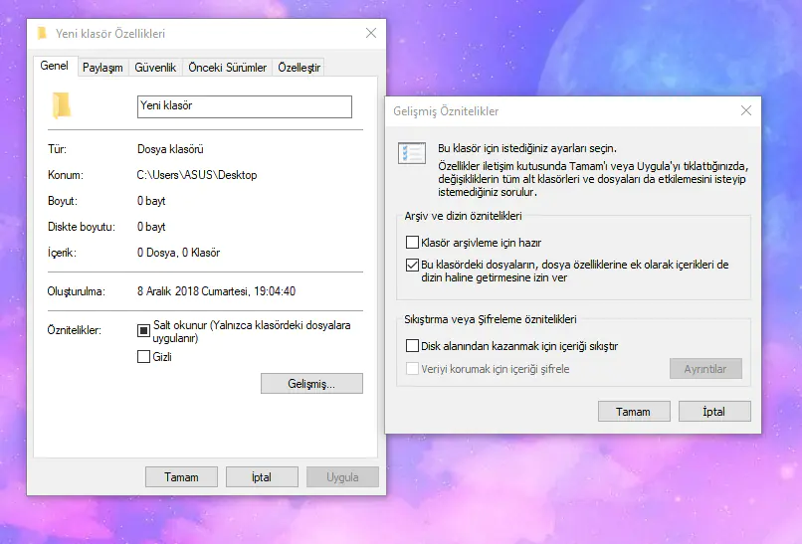Switch to the Önceki Sürümler tab
Viewport: 802px width, 544px height.
point(228,68)
